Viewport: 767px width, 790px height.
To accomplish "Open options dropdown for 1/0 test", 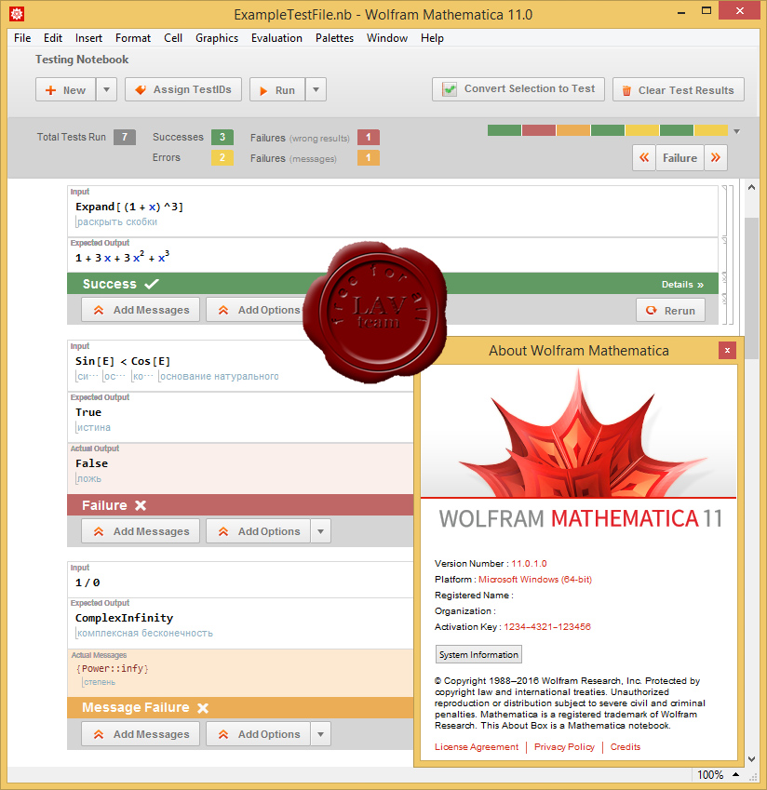I will click(x=320, y=734).
